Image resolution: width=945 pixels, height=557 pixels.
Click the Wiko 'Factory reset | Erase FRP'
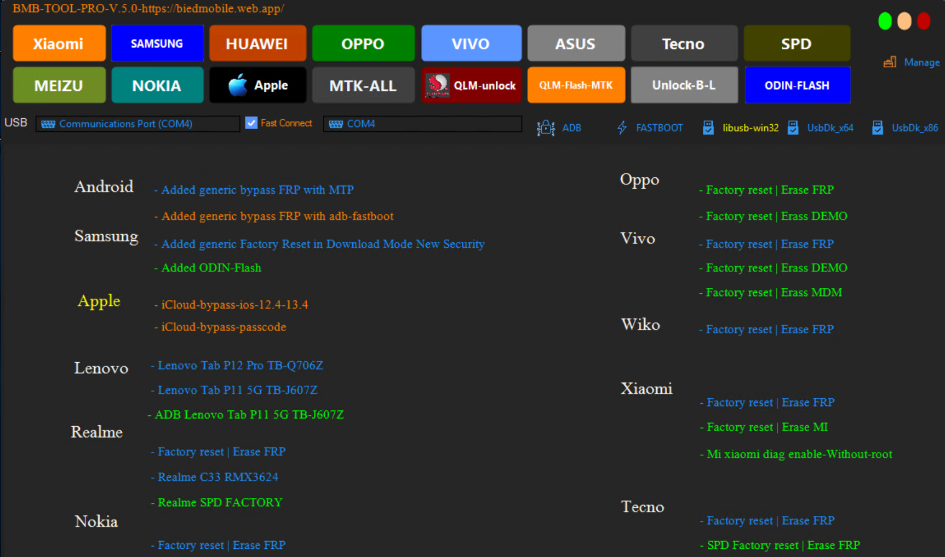[766, 329]
